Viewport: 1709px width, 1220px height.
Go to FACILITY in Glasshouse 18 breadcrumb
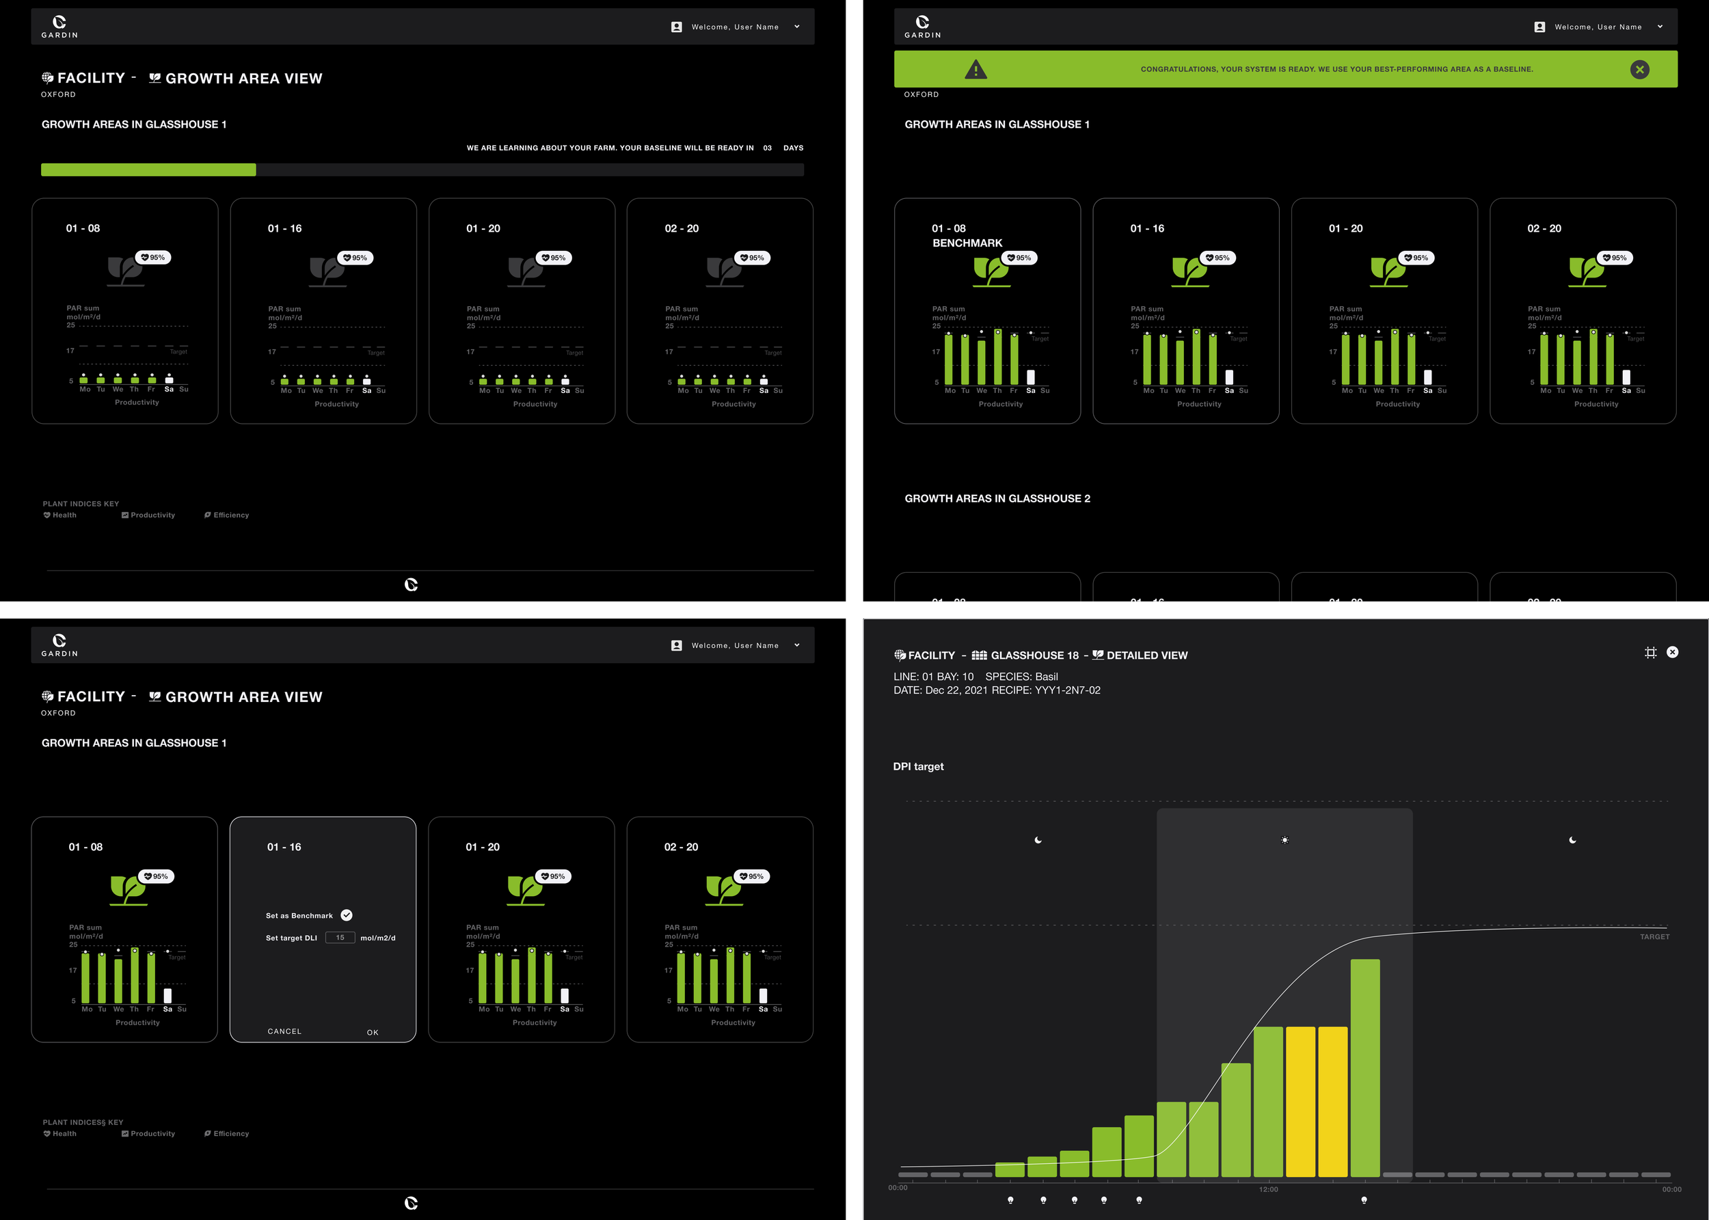coord(931,655)
